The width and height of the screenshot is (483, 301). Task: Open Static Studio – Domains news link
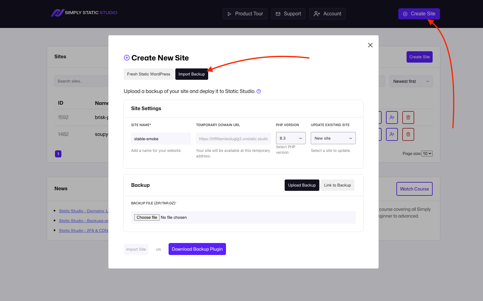tap(84, 211)
